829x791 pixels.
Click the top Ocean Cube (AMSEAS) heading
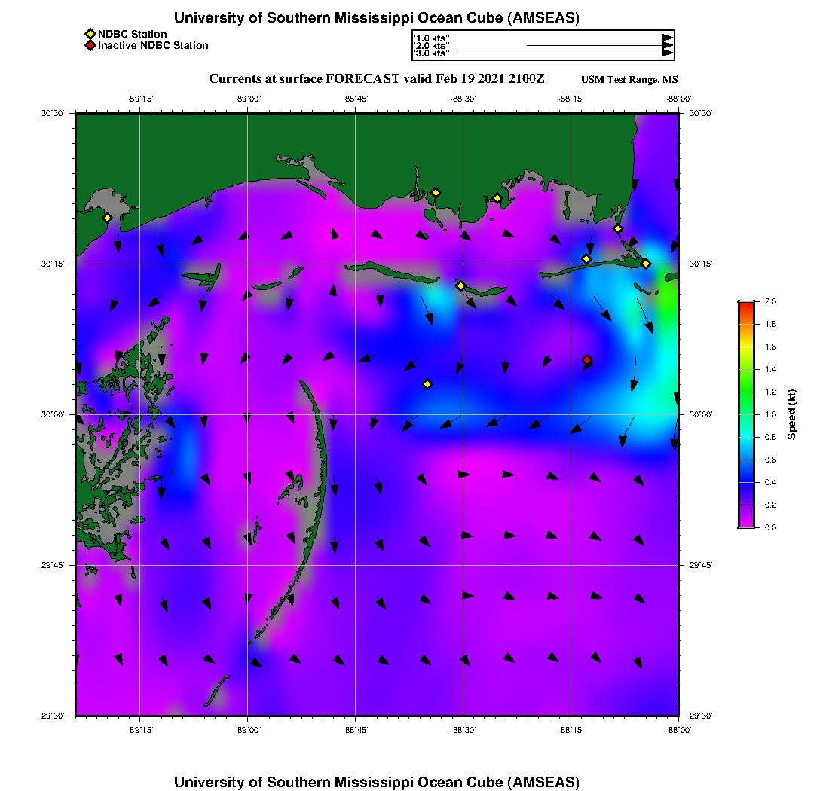(377, 18)
